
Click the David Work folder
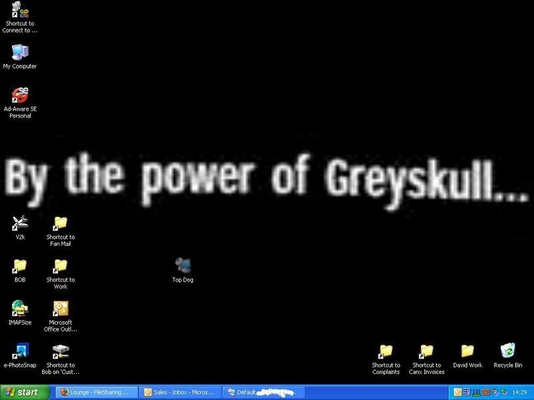(468, 356)
